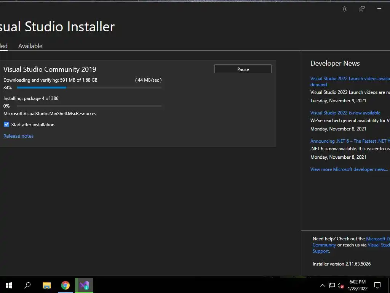Click the Visual Studio Installer title heading
The width and height of the screenshot is (390, 293).
(57, 26)
